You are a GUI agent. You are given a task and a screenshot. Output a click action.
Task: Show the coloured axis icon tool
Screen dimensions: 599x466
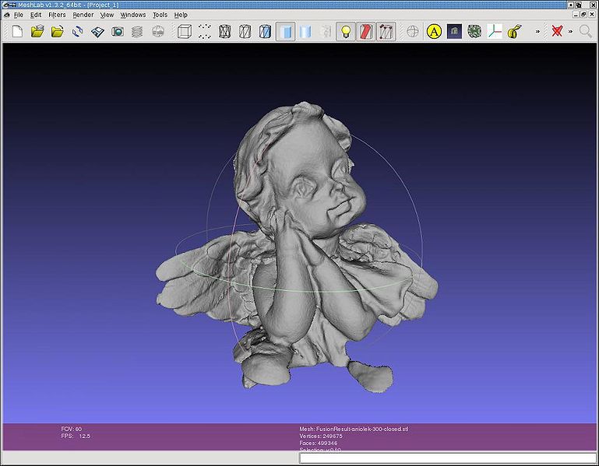point(495,32)
